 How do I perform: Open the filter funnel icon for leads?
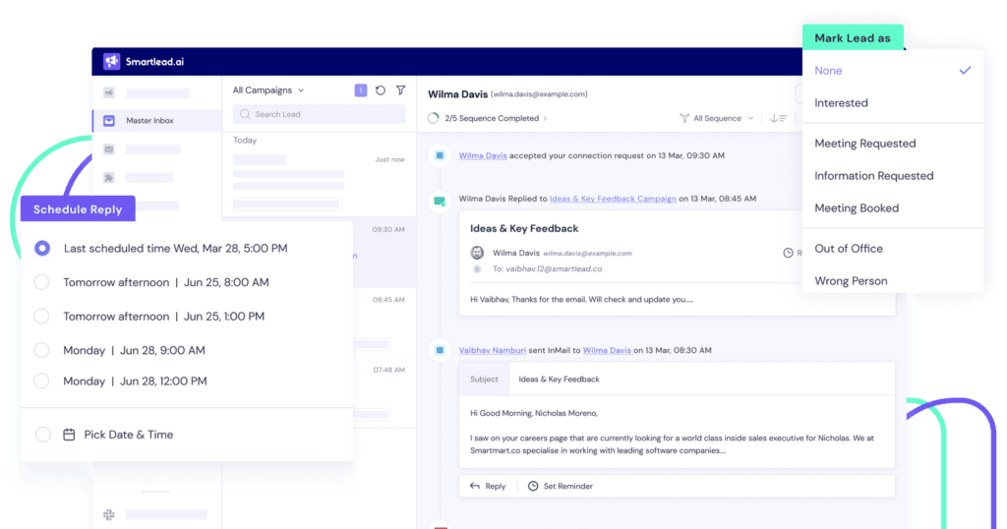click(x=400, y=90)
